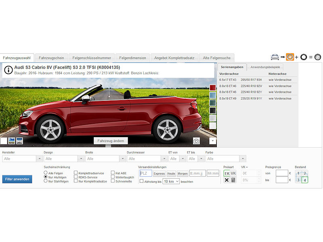The image size is (323, 242).
Task: Pick the white car colour swatch
Action: pyautogui.click(x=213, y=126)
